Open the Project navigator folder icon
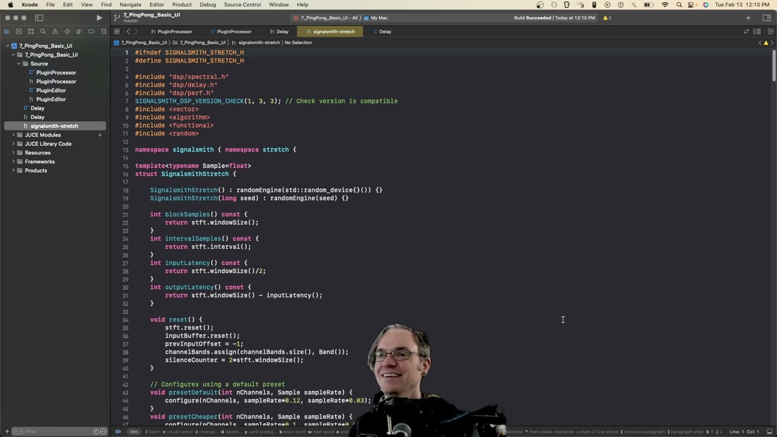Screen dimensions: 777x437 [x=7, y=32]
